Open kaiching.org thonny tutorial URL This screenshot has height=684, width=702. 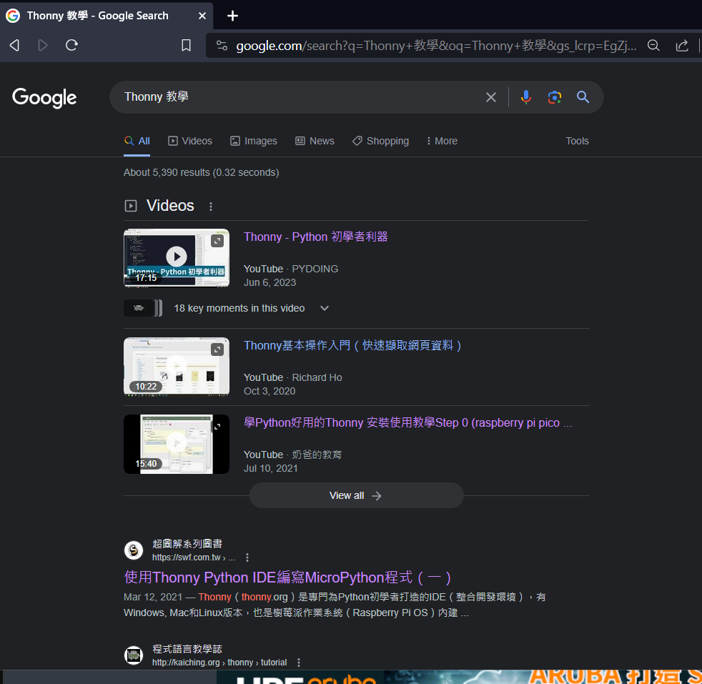[219, 663]
